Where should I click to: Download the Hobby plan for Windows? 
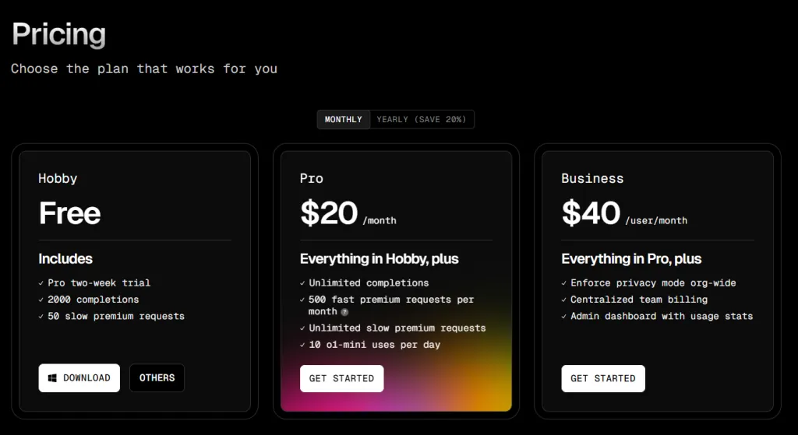79,377
